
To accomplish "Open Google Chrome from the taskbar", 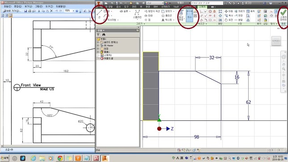I will [x=60, y=158].
